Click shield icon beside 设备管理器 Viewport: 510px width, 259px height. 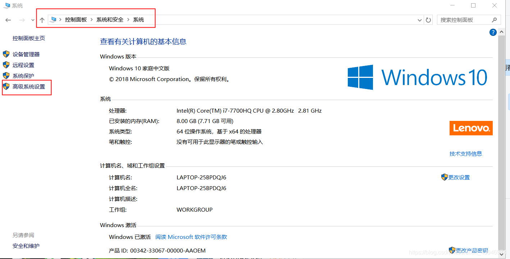coord(6,54)
